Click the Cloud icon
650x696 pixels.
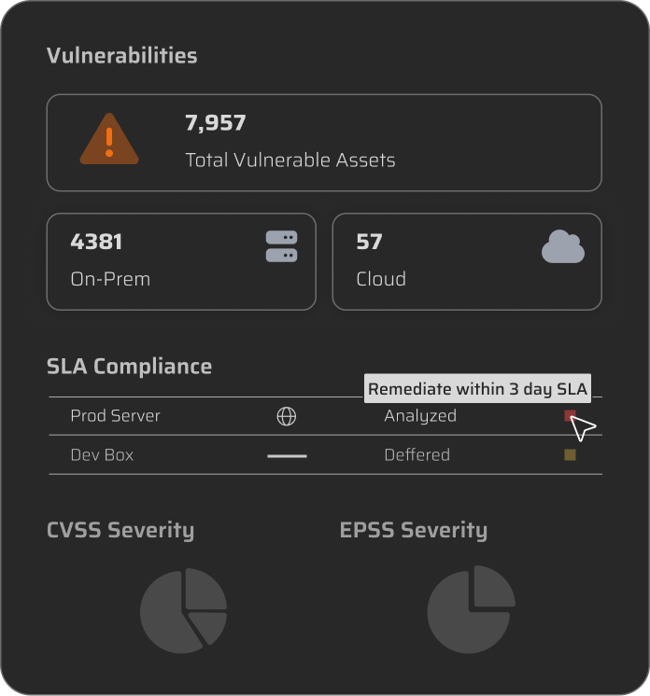(x=563, y=247)
